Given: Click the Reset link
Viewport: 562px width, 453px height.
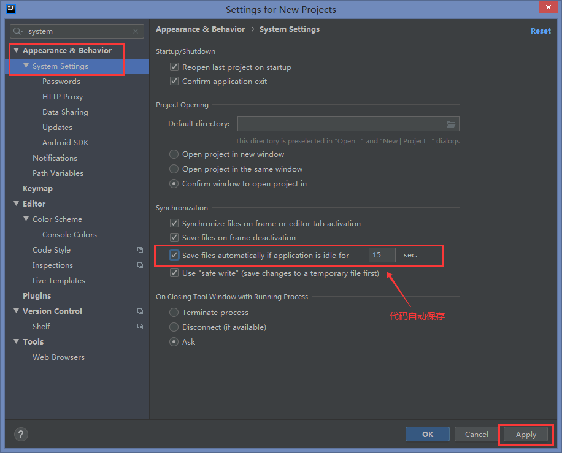Looking at the screenshot, I should pos(541,30).
